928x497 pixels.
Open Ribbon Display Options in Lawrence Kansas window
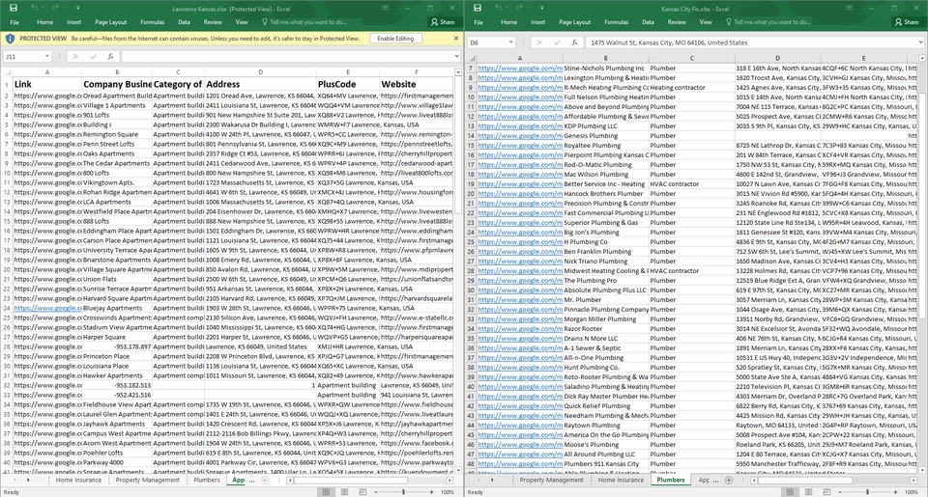coord(385,9)
